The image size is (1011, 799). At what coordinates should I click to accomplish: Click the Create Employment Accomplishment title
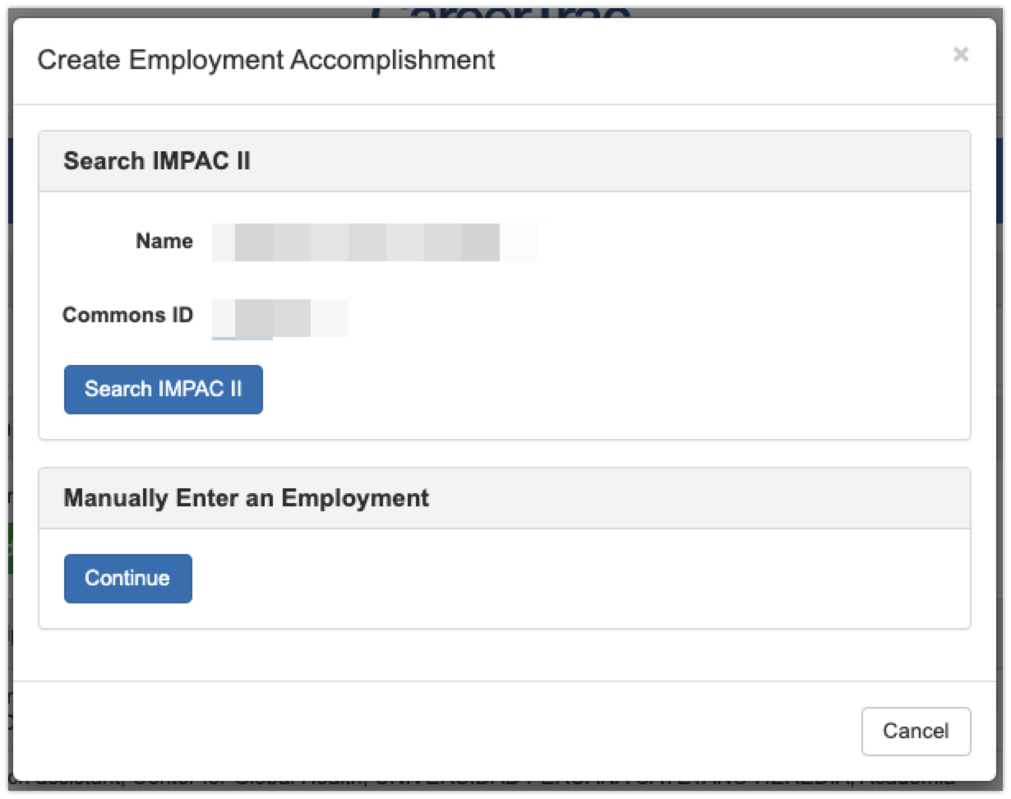266,60
